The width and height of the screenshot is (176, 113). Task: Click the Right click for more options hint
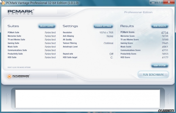tap(19, 67)
